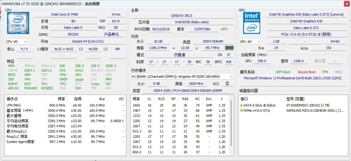Click the 1467 XMP timing row
Screen dimensions: 351x161
point(180,110)
